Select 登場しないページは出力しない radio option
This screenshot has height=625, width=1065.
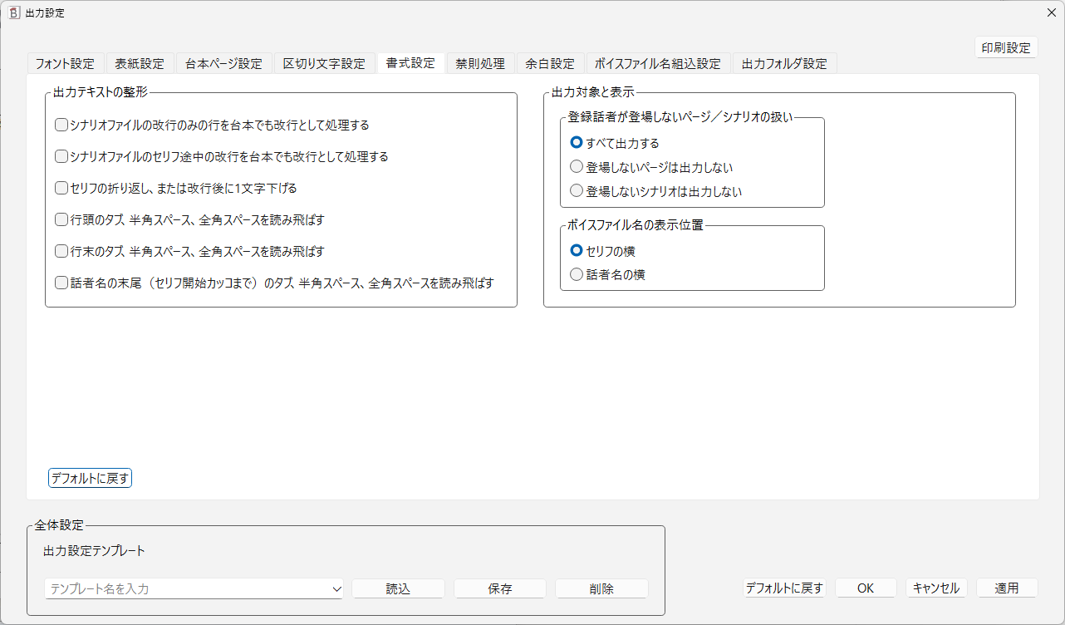point(577,166)
